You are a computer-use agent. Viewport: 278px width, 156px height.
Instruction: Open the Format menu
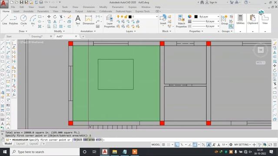click(x=53, y=7)
